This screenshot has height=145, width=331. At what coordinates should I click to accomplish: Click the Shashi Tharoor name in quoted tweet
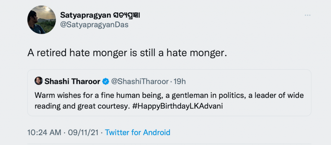point(72,82)
